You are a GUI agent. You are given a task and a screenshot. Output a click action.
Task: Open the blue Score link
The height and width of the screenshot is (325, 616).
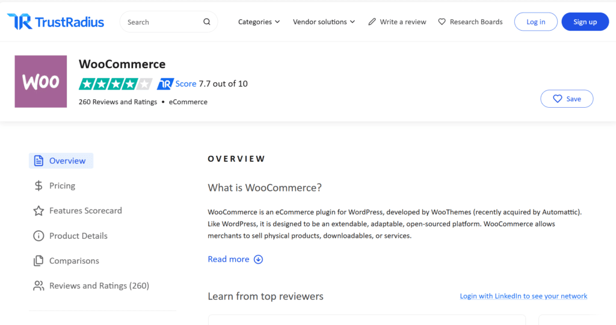pyautogui.click(x=186, y=84)
